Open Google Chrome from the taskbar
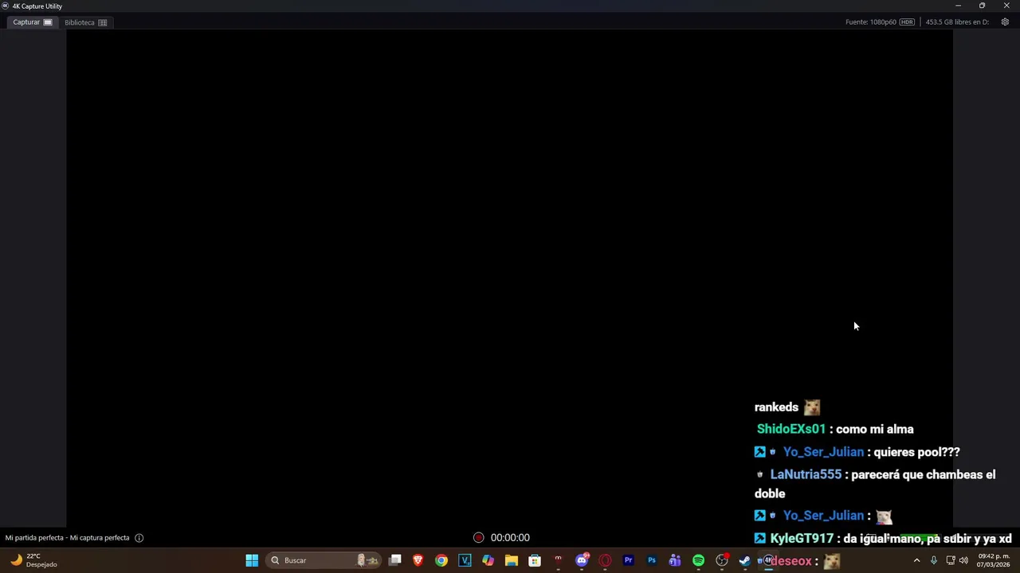1020x573 pixels. 441,560
